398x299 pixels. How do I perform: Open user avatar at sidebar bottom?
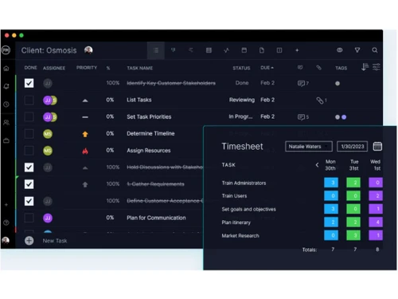(x=6, y=241)
